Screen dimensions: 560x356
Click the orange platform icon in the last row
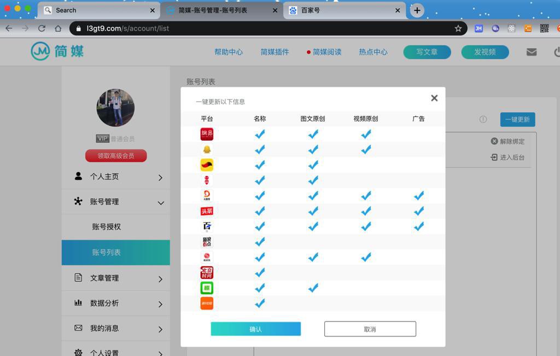point(207,303)
